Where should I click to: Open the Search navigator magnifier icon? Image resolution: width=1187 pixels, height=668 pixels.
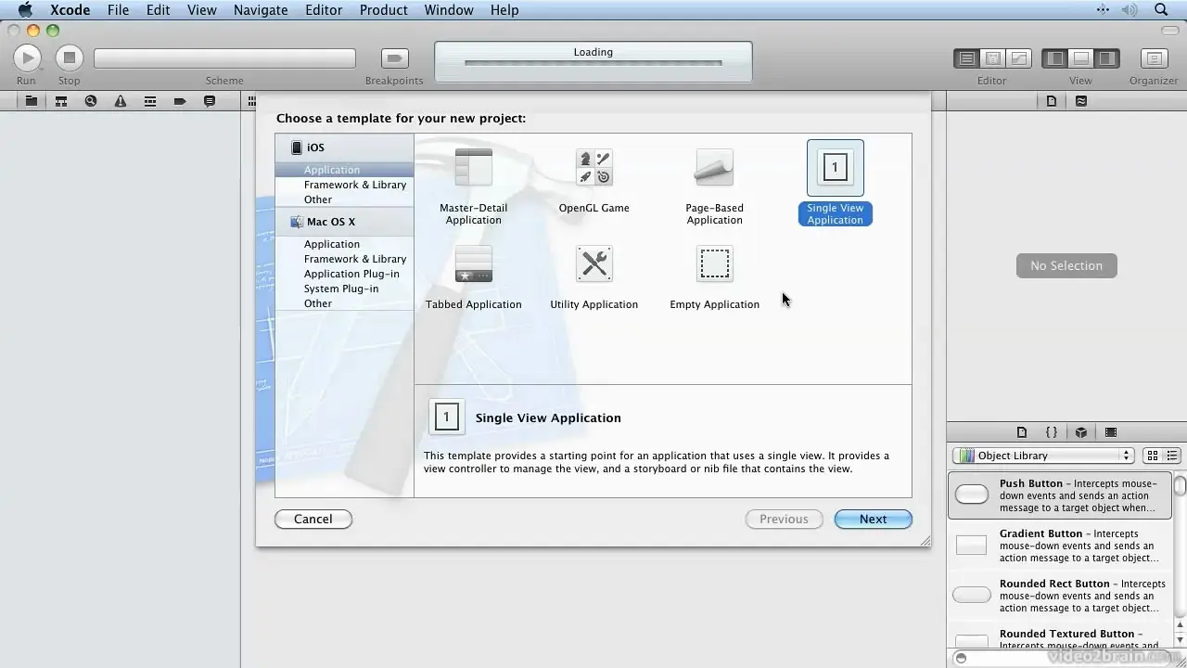pyautogui.click(x=91, y=101)
